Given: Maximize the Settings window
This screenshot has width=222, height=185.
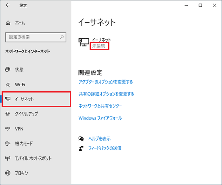Looking at the screenshot, I should [200, 5].
